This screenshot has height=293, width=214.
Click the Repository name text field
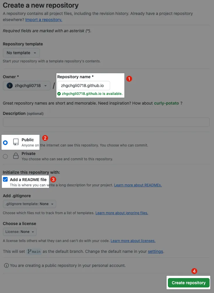[x=84, y=86]
